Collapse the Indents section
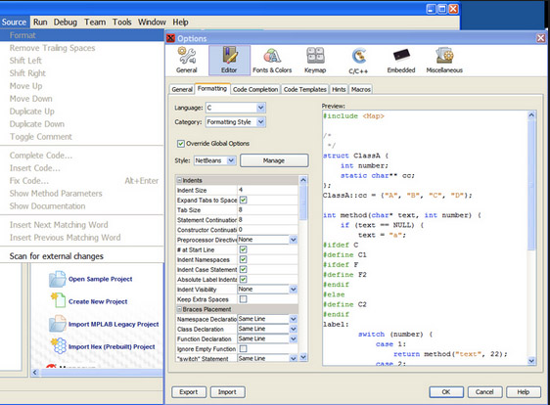 (179, 180)
